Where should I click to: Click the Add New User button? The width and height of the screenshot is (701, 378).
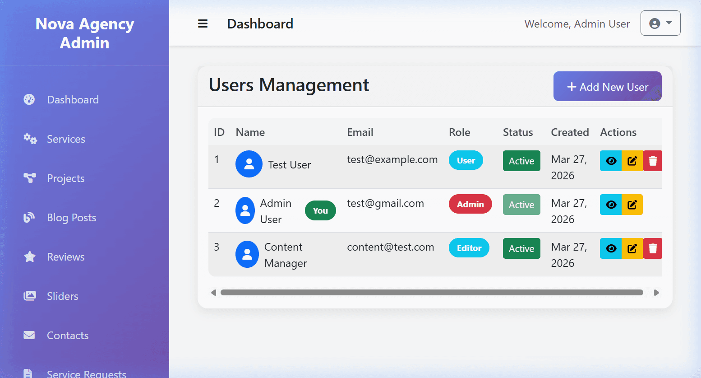607,86
